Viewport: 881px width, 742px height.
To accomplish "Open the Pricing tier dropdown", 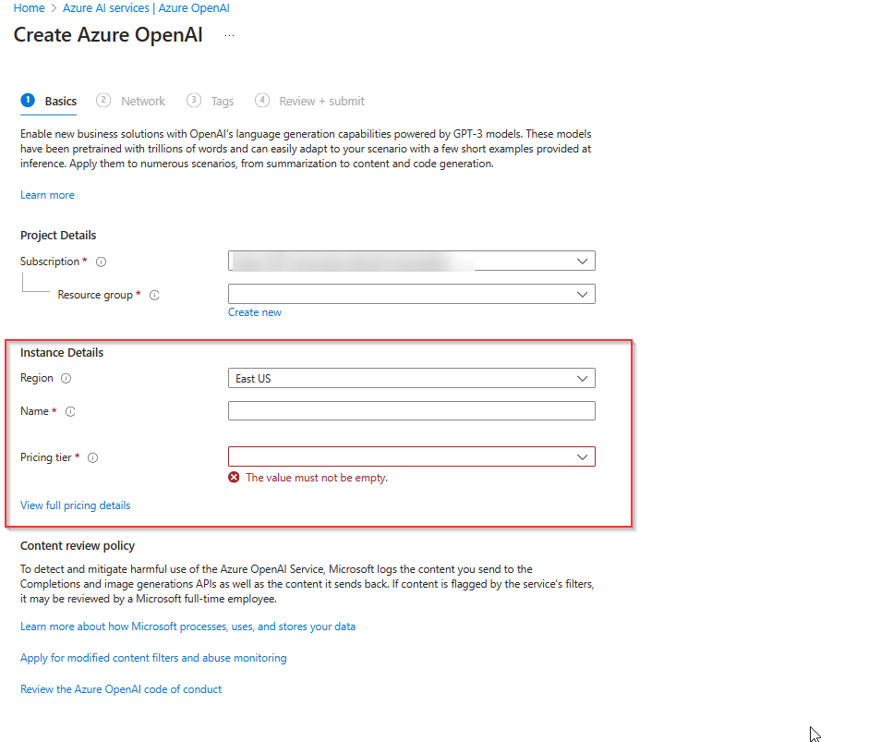I will click(x=411, y=456).
